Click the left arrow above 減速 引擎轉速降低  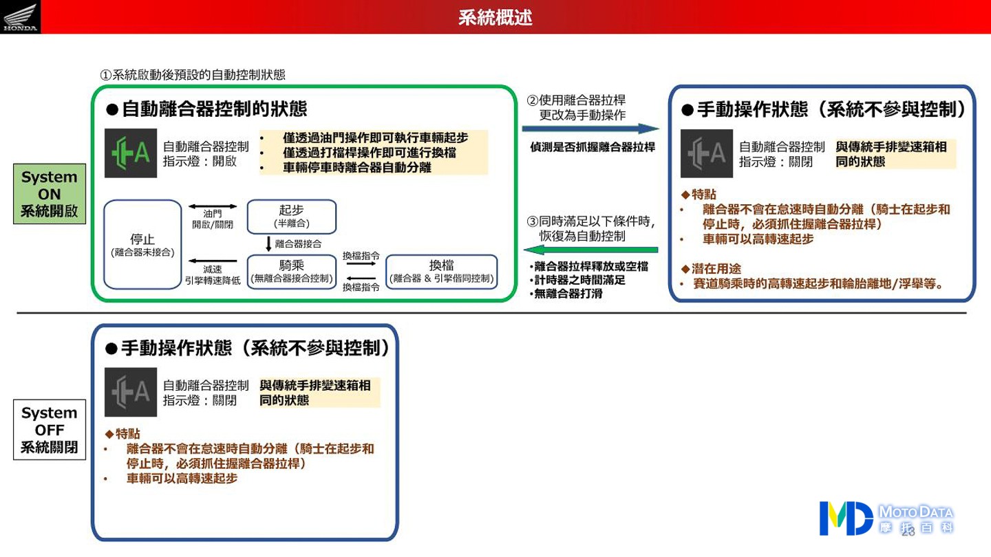pyautogui.click(x=212, y=261)
